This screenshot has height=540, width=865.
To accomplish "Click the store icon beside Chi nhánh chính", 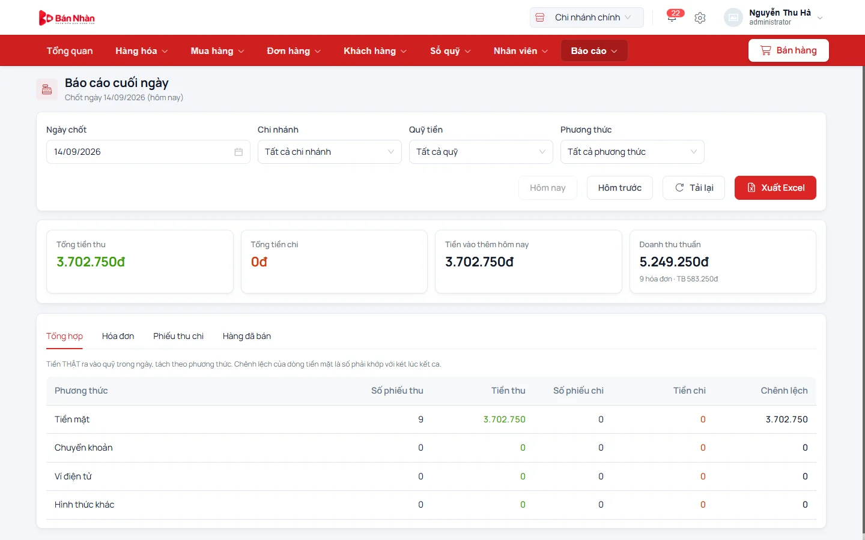I will click(540, 17).
